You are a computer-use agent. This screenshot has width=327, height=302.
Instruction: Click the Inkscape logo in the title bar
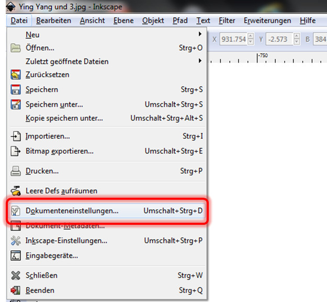pos(10,6)
